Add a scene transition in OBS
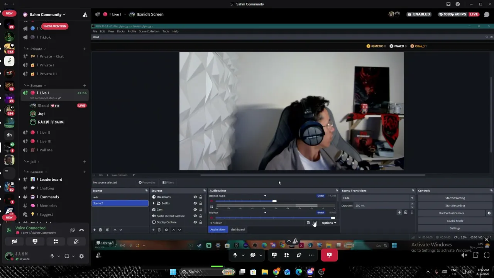The height and width of the screenshot is (278, 494). [x=399, y=212]
